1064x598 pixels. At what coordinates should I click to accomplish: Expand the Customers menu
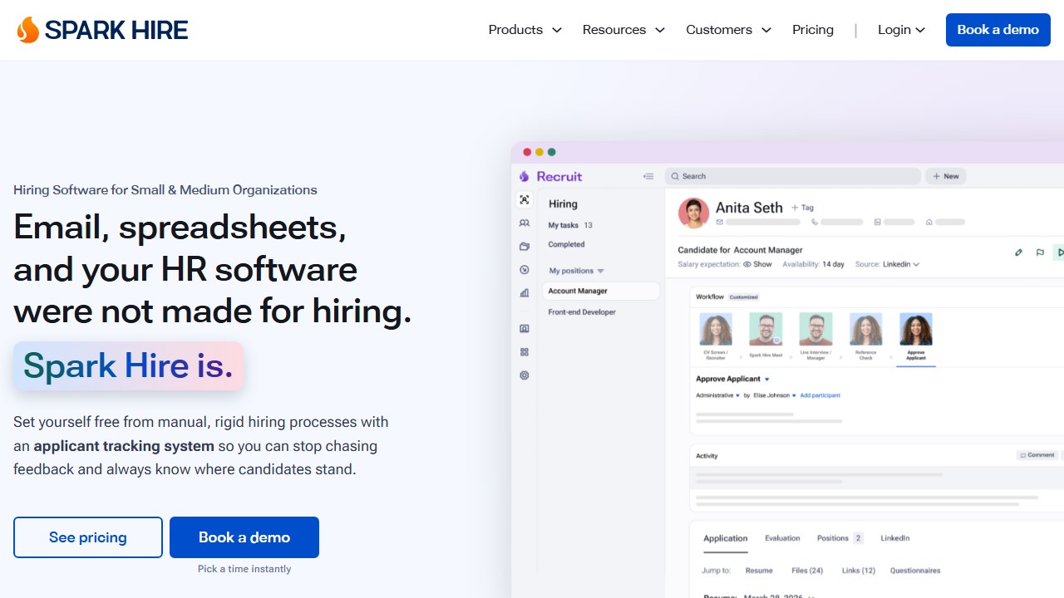coord(728,30)
